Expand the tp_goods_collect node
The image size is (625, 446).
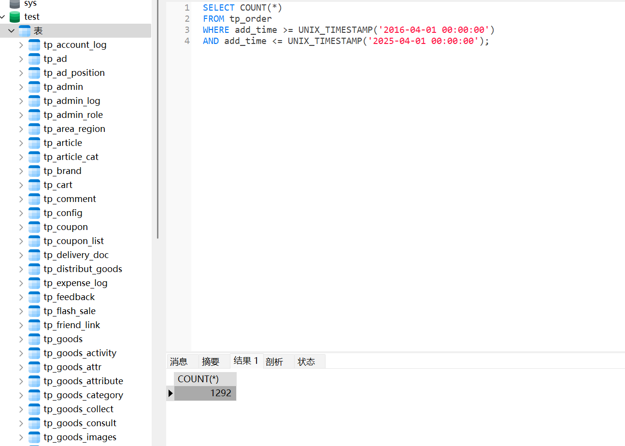click(x=21, y=409)
